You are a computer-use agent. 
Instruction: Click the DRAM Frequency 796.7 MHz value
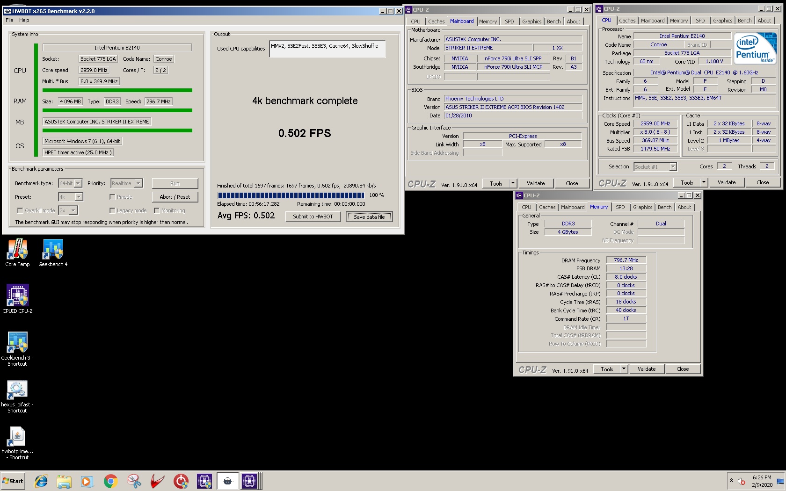tap(626, 260)
